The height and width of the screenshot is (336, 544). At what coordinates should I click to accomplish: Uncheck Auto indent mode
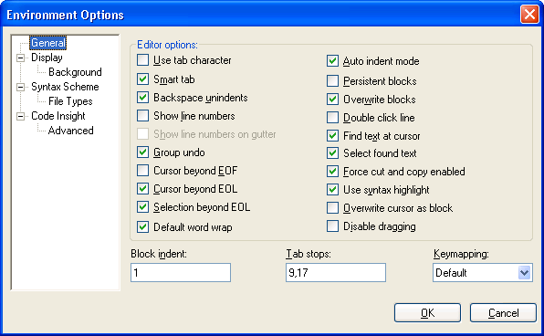click(x=332, y=61)
